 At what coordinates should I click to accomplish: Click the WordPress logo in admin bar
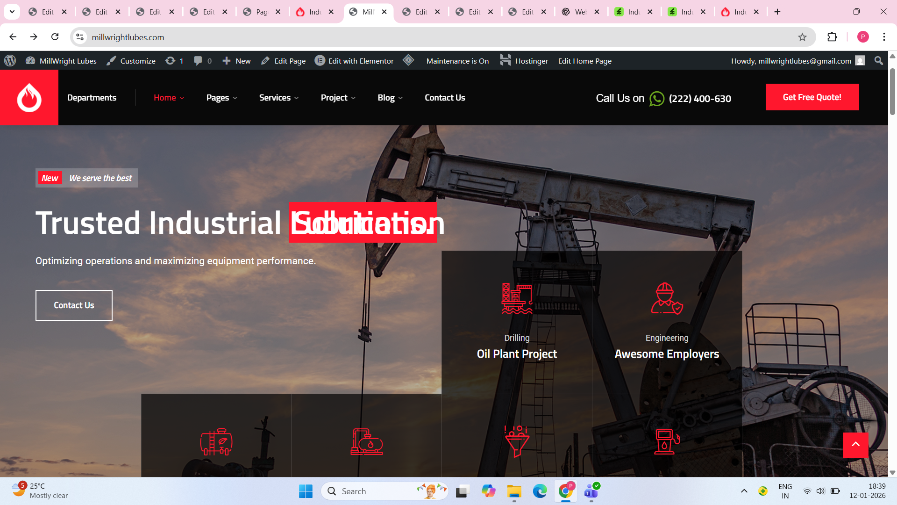coord(10,61)
